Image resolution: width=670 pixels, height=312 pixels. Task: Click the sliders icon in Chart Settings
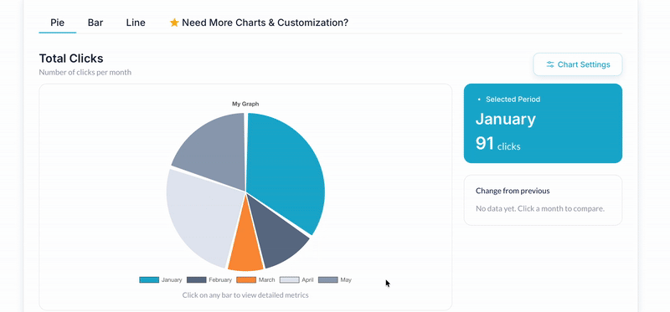pyautogui.click(x=550, y=64)
